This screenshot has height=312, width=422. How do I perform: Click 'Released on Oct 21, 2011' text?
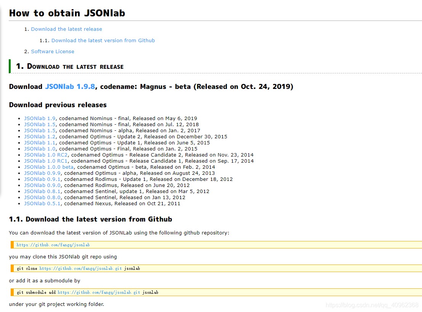pyautogui.click(x=147, y=204)
